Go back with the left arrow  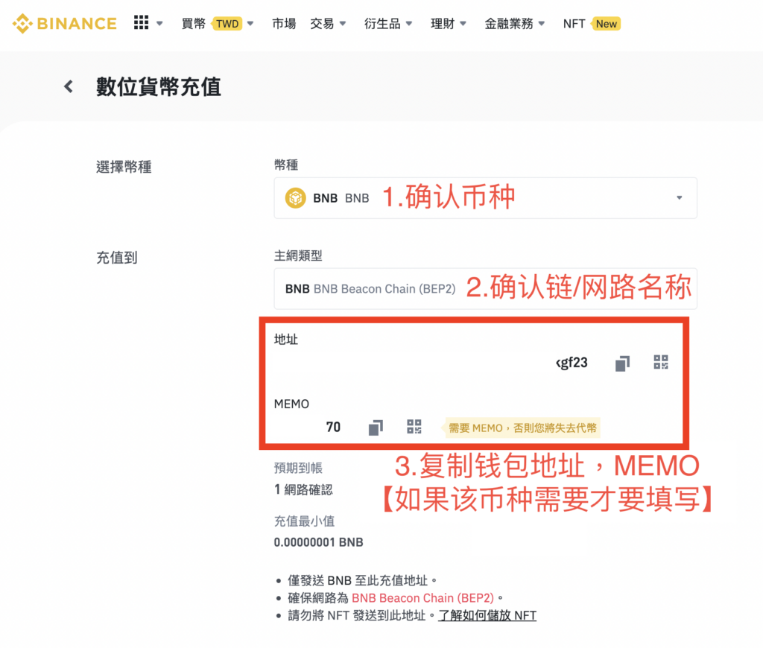69,86
